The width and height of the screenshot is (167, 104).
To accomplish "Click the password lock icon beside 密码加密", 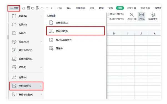I will pyautogui.click(x=51, y=31).
